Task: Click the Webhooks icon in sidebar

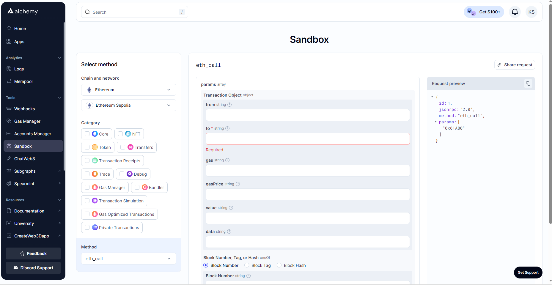Action: point(9,109)
